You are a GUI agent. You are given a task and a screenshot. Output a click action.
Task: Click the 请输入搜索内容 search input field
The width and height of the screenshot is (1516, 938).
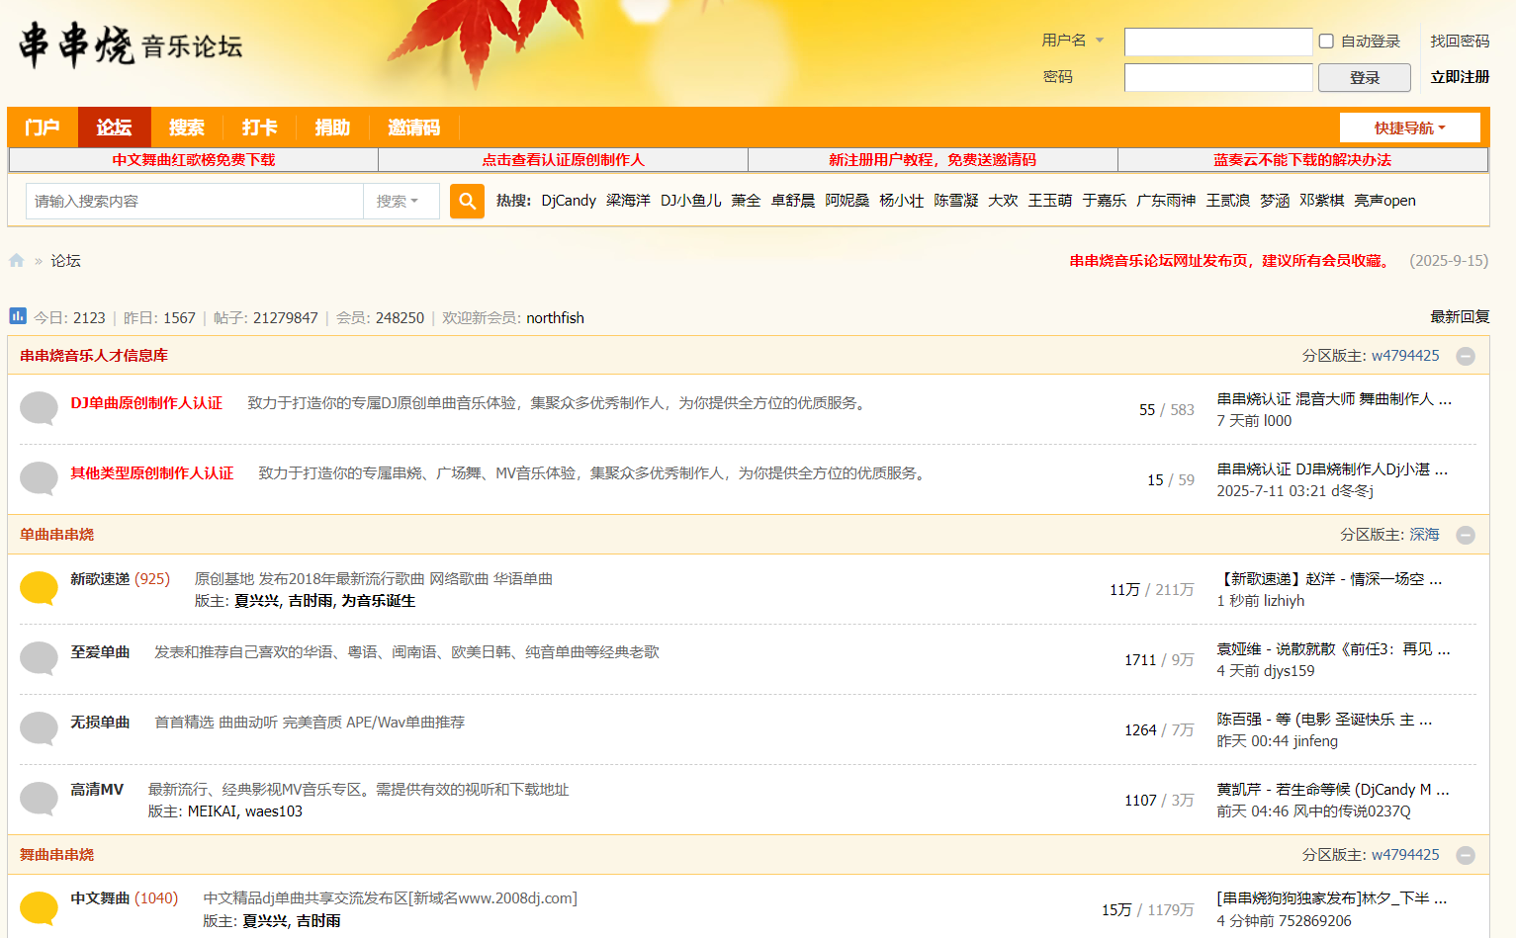point(195,201)
